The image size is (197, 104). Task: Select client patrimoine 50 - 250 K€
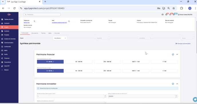[79, 62]
